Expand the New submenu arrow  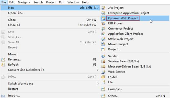(98, 8)
